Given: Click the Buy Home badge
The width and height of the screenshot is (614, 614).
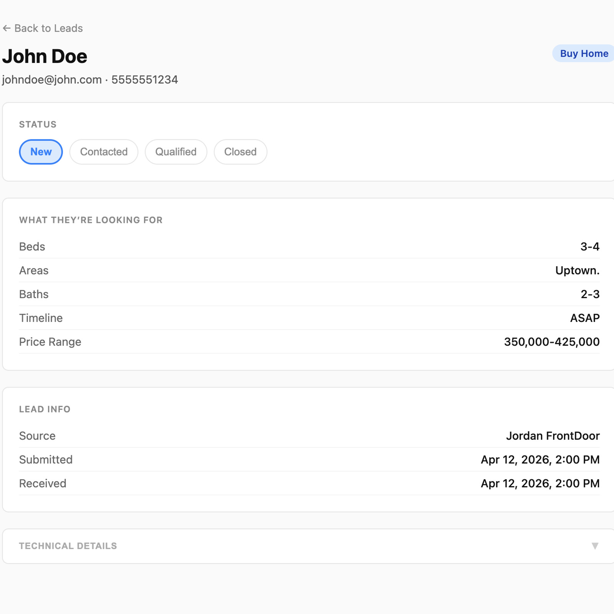Looking at the screenshot, I should (583, 53).
